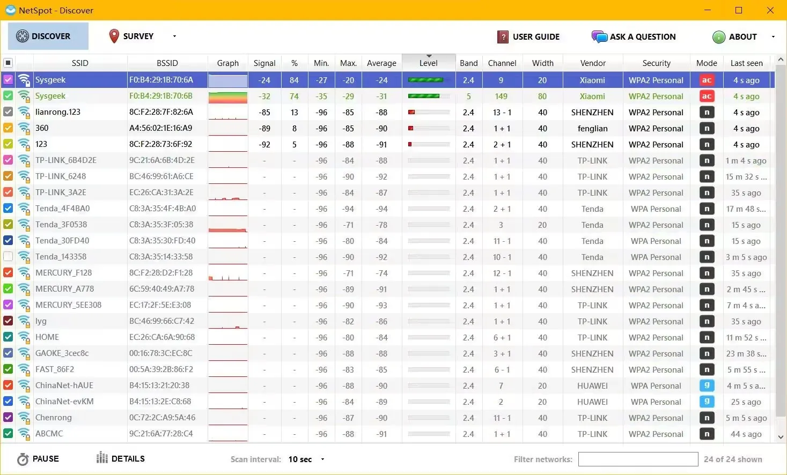
Task: Toggle checkbox for MERCURY_F128
Action: tap(8, 273)
